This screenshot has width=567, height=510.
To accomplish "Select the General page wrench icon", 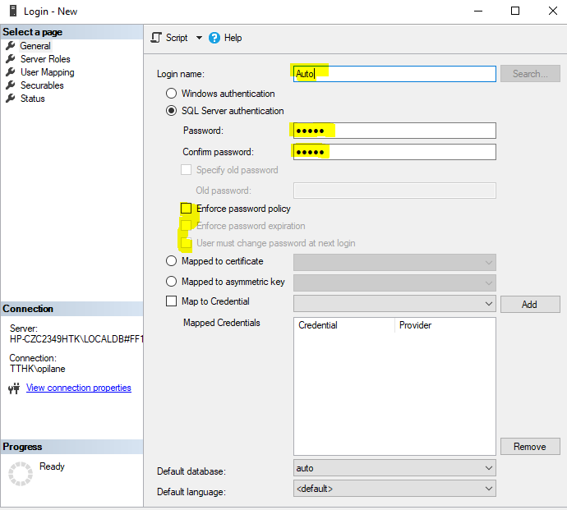I will pyautogui.click(x=11, y=46).
